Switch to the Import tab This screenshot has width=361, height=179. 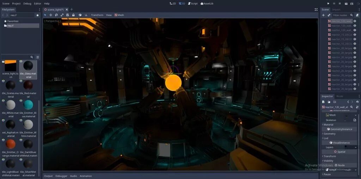click(336, 10)
